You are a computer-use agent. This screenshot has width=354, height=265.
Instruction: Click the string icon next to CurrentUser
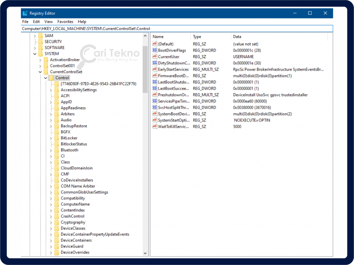(x=155, y=57)
